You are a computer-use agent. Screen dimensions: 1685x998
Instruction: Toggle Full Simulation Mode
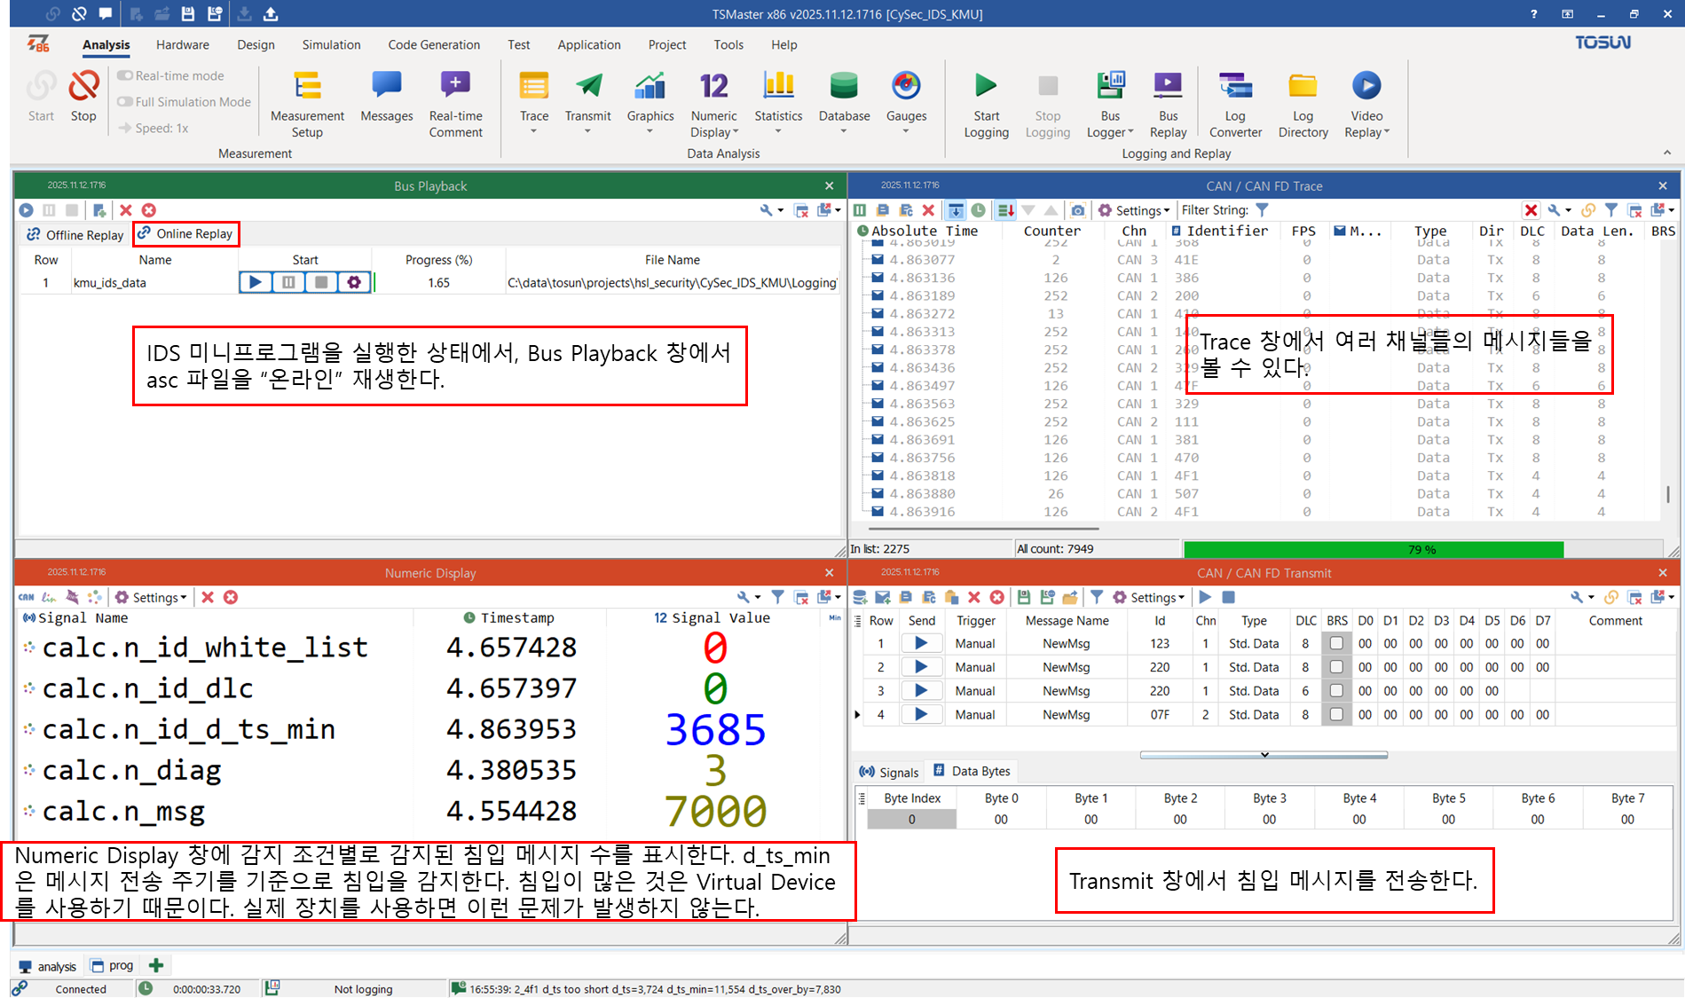(185, 102)
